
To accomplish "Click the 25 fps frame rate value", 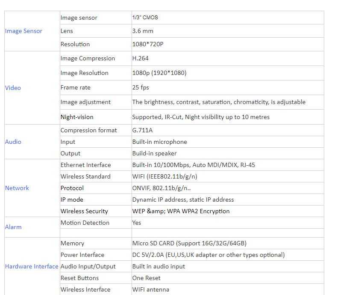I will tap(141, 87).
